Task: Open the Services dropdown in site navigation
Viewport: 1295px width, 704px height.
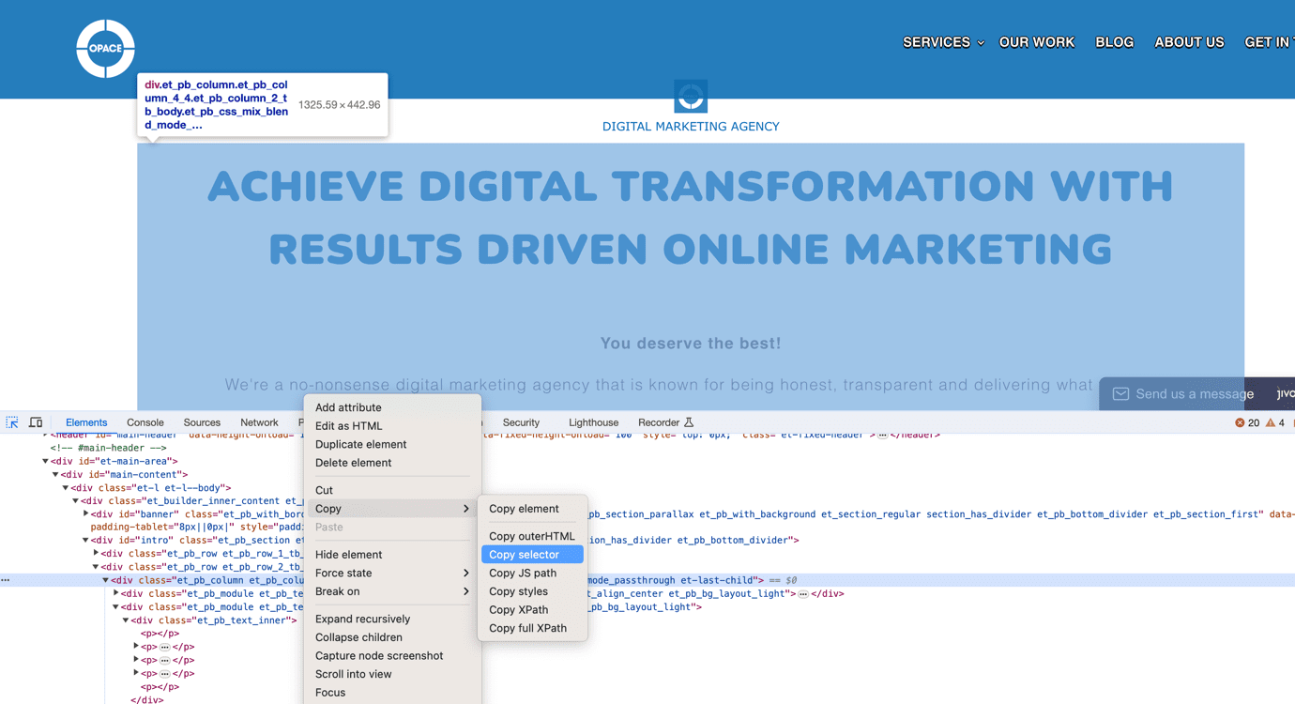Action: click(x=943, y=42)
